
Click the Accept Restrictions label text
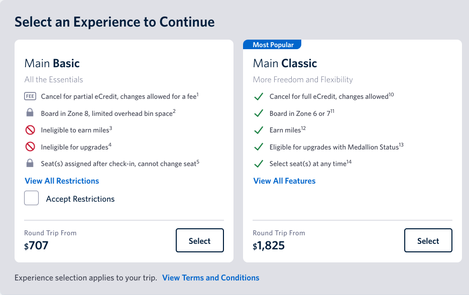80,199
